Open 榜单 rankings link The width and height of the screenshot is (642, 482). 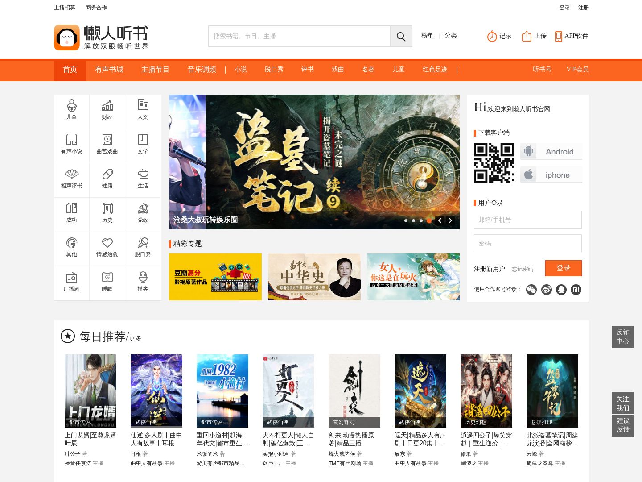click(428, 36)
